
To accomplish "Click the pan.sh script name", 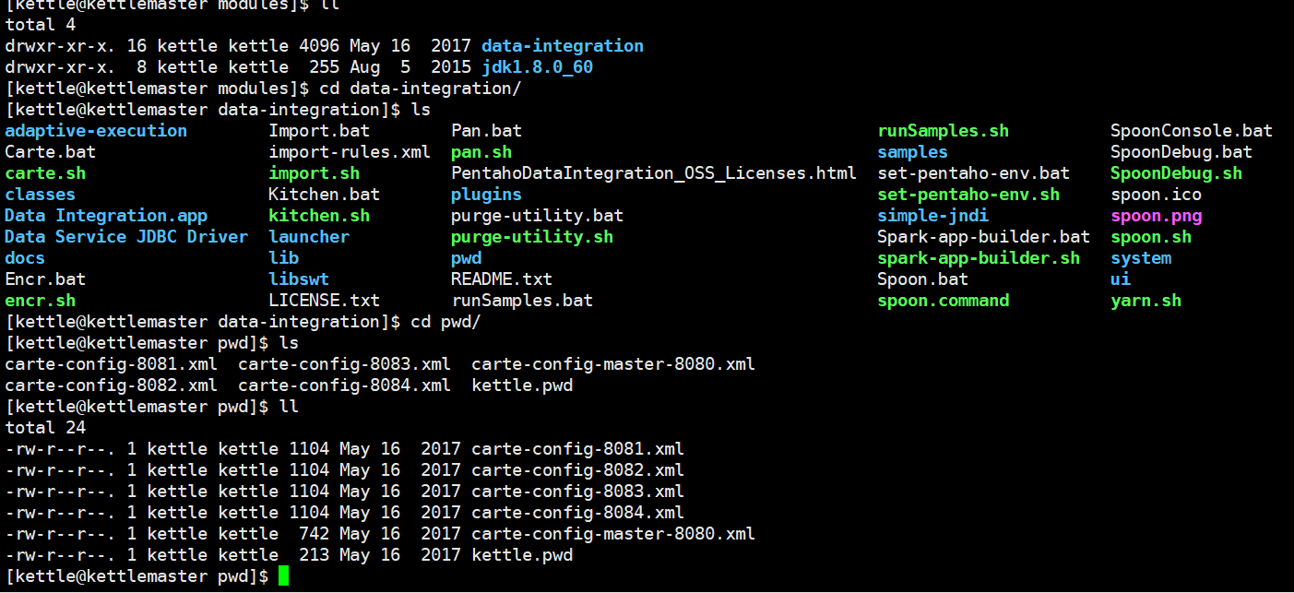I will point(481,152).
